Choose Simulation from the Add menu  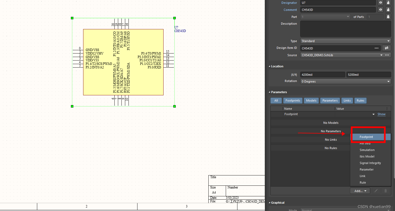click(371, 150)
